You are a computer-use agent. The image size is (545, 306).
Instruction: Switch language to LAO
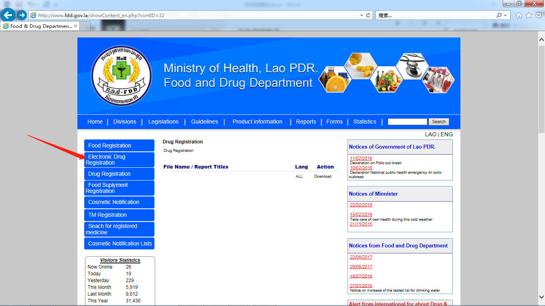click(430, 134)
